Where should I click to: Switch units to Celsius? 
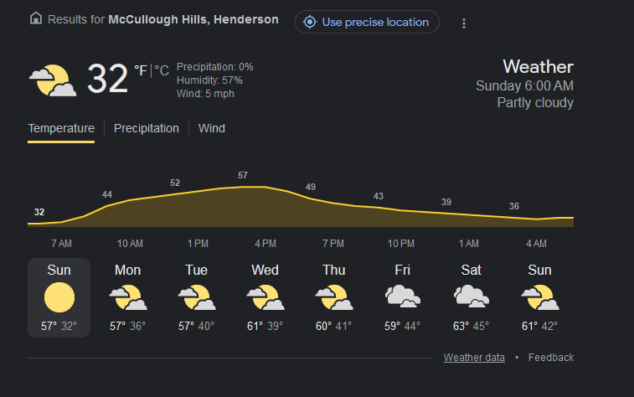pyautogui.click(x=162, y=70)
